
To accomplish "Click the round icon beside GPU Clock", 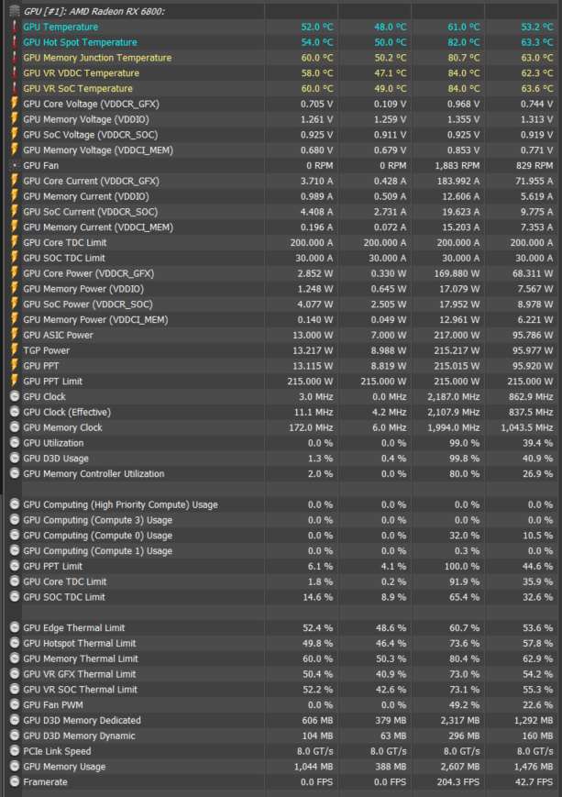I will [x=15, y=396].
